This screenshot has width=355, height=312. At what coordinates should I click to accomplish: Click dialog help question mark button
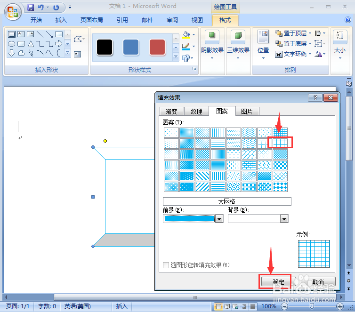point(315,98)
